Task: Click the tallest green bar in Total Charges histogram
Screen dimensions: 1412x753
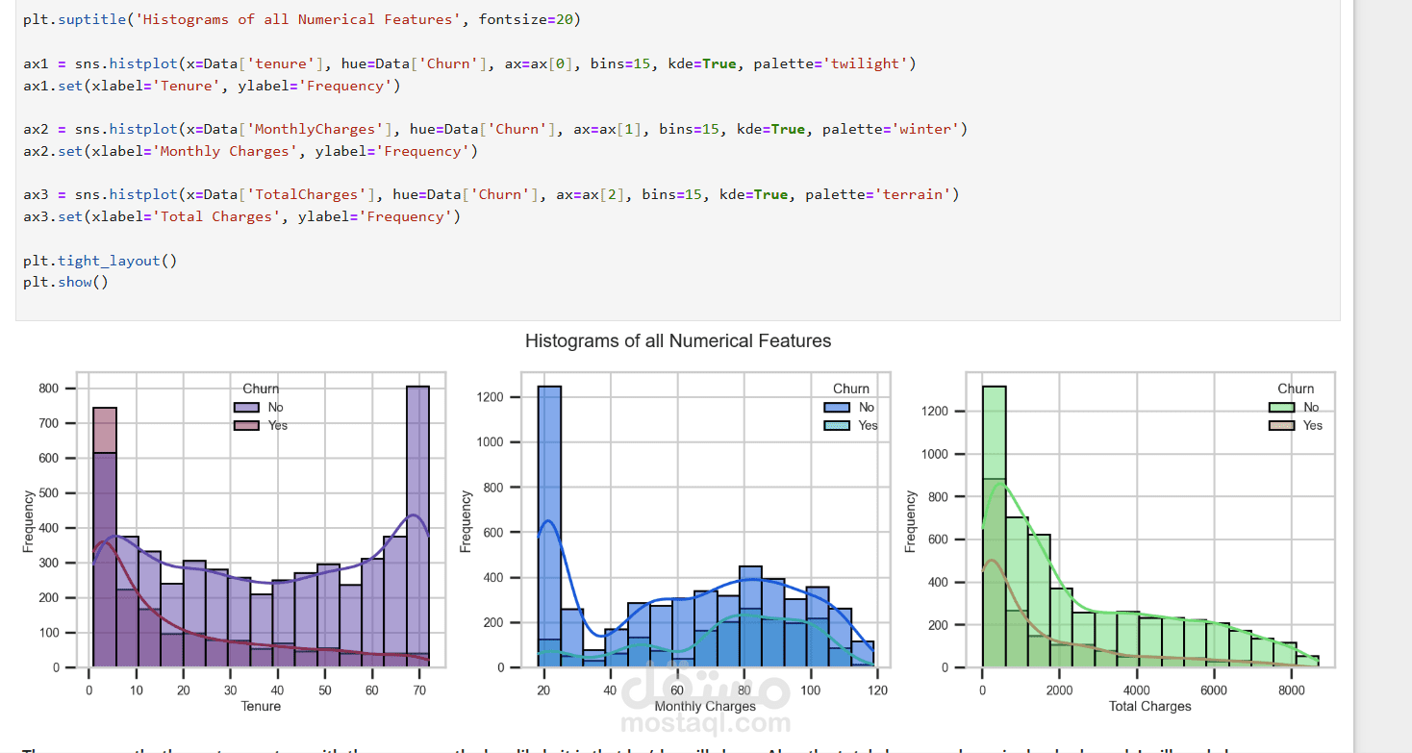Action: point(994,527)
